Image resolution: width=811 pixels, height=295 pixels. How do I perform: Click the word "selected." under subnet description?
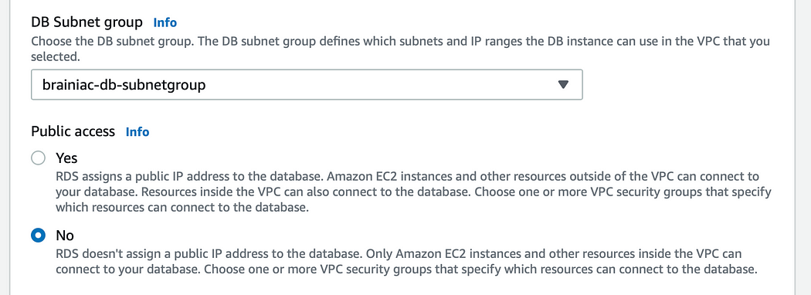click(56, 57)
